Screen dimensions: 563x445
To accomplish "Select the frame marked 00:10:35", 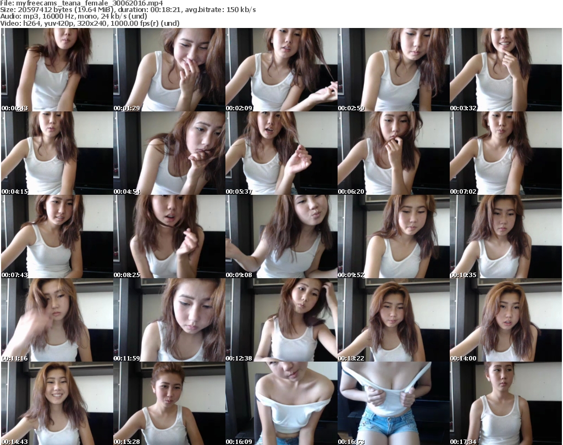I will pyautogui.click(x=505, y=237).
